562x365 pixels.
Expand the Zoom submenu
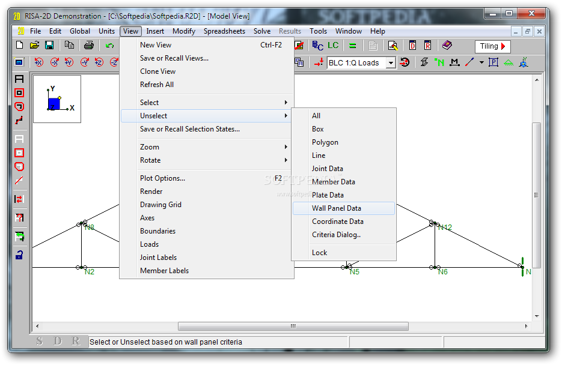[207, 146]
